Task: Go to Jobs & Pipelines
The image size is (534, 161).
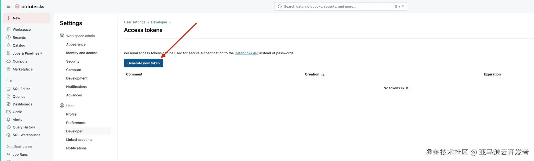Action: tap(26, 53)
